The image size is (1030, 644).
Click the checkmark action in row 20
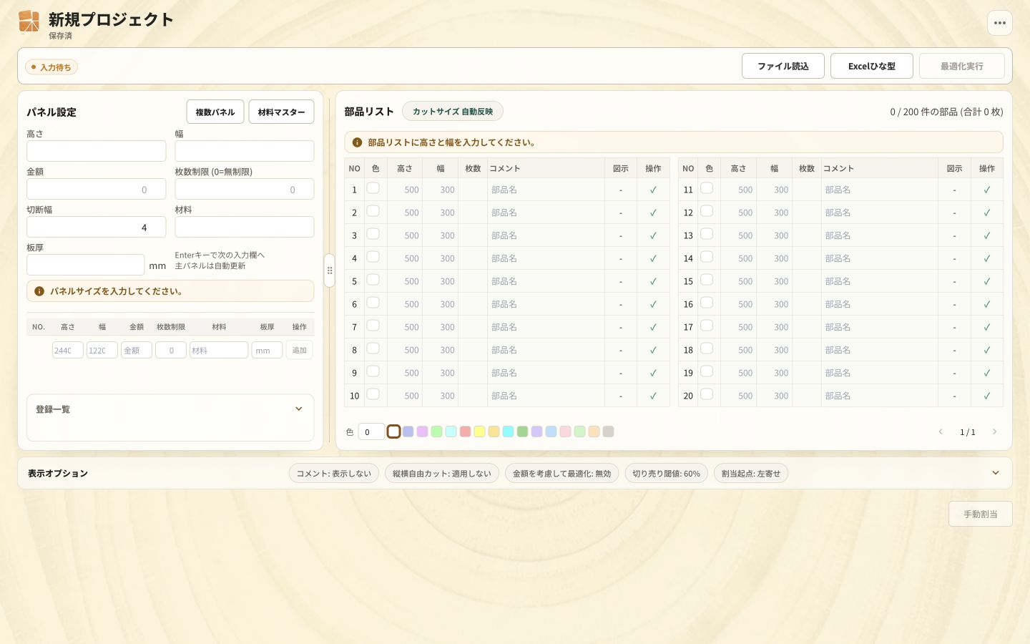tap(987, 396)
